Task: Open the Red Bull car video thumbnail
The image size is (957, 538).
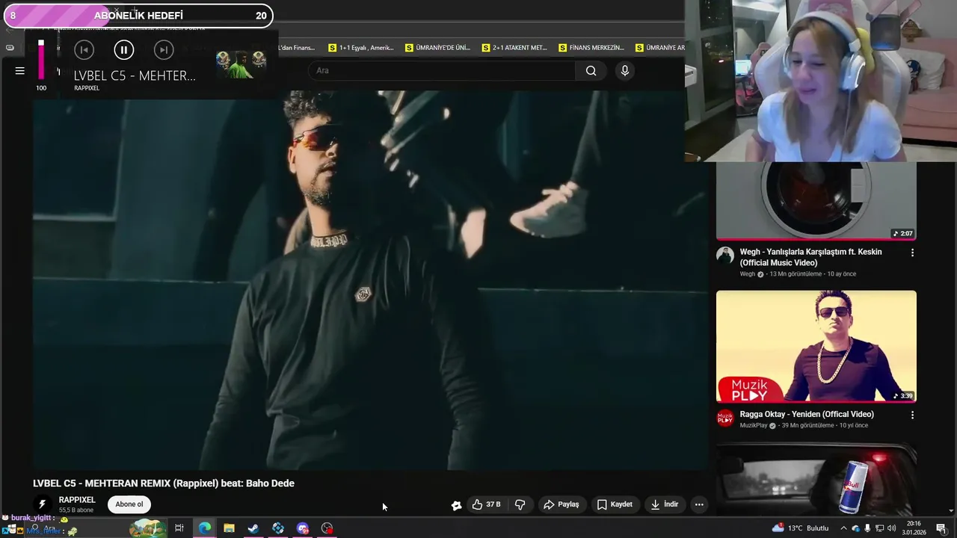Action: (816, 480)
